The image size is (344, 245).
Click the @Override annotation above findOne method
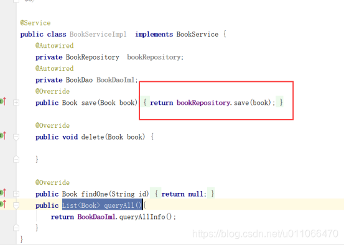pos(52,182)
